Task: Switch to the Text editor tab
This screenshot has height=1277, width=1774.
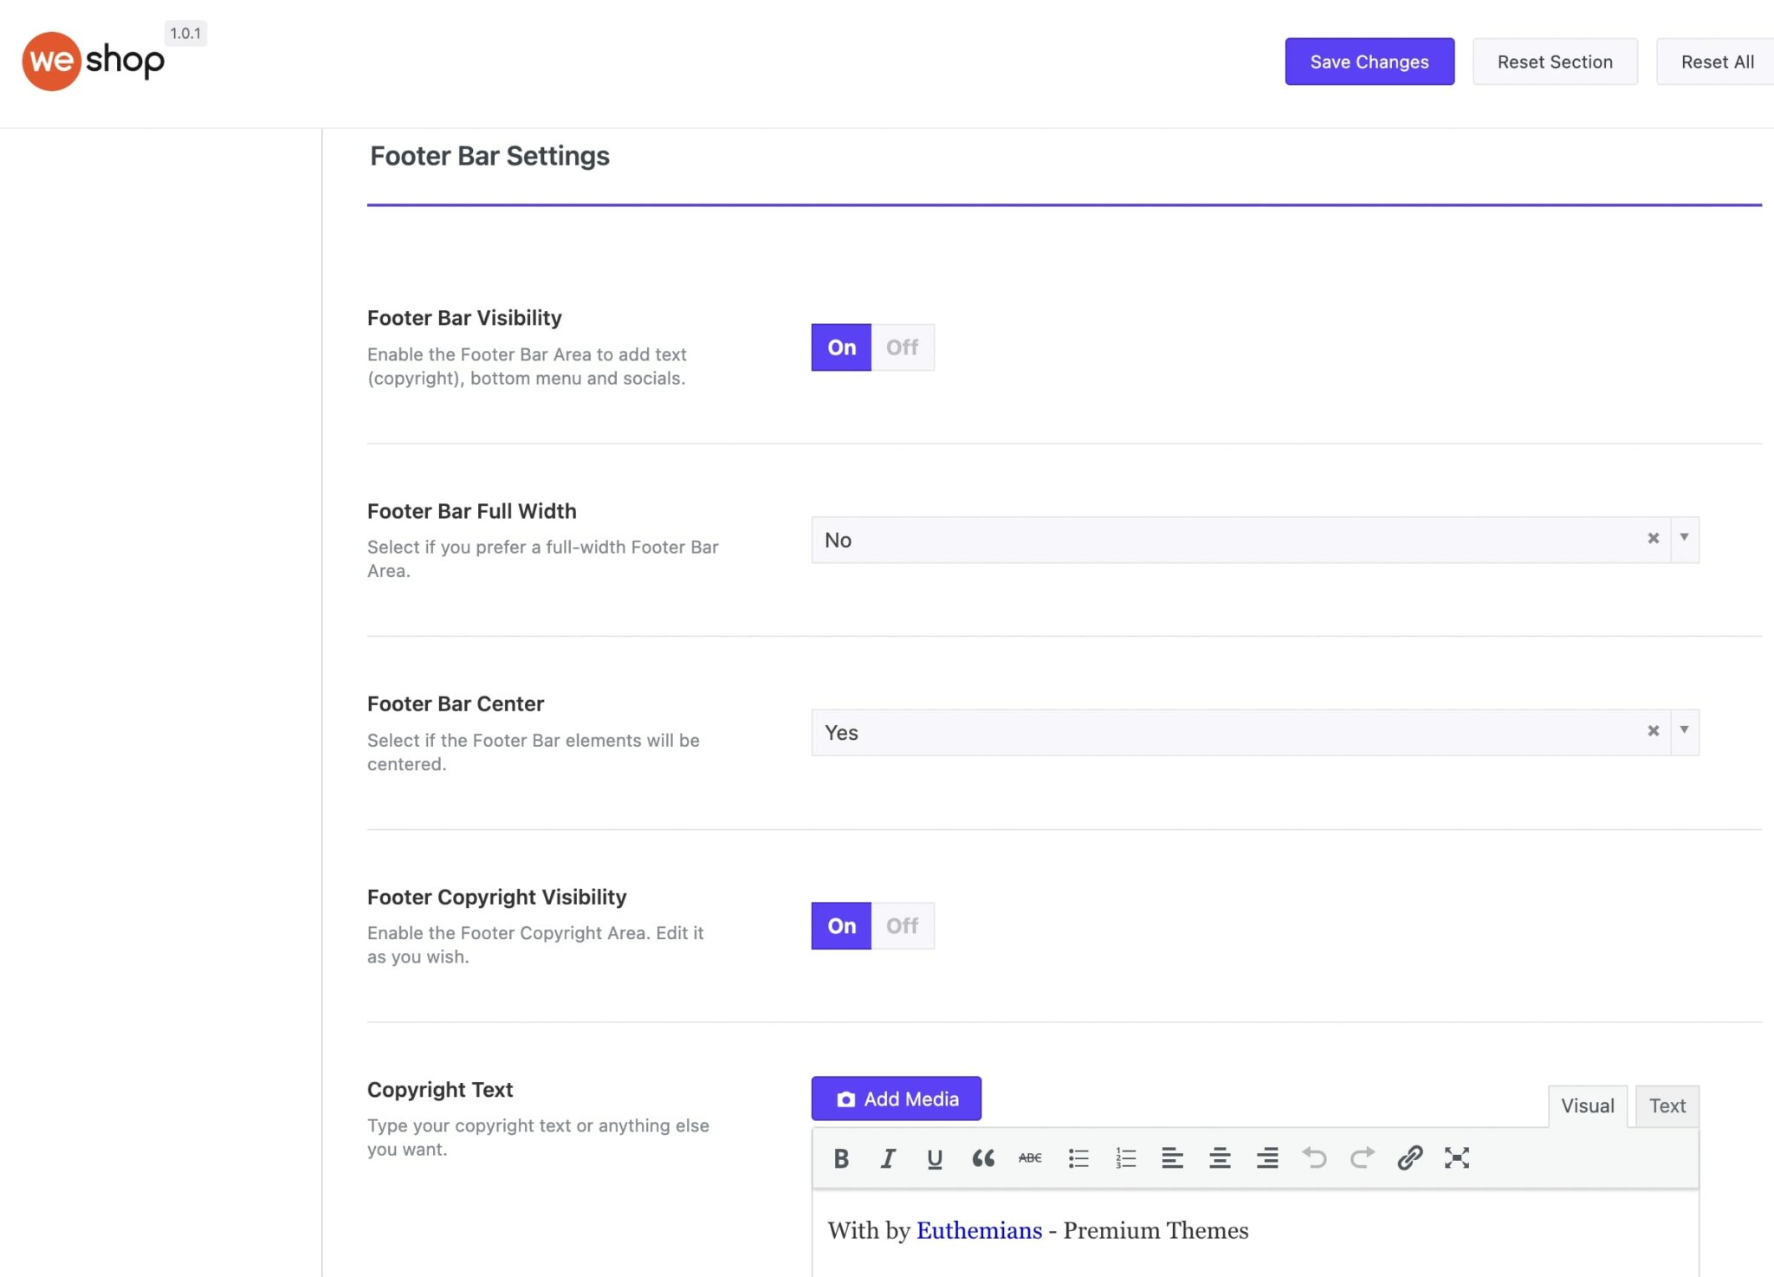Action: 1666,1105
